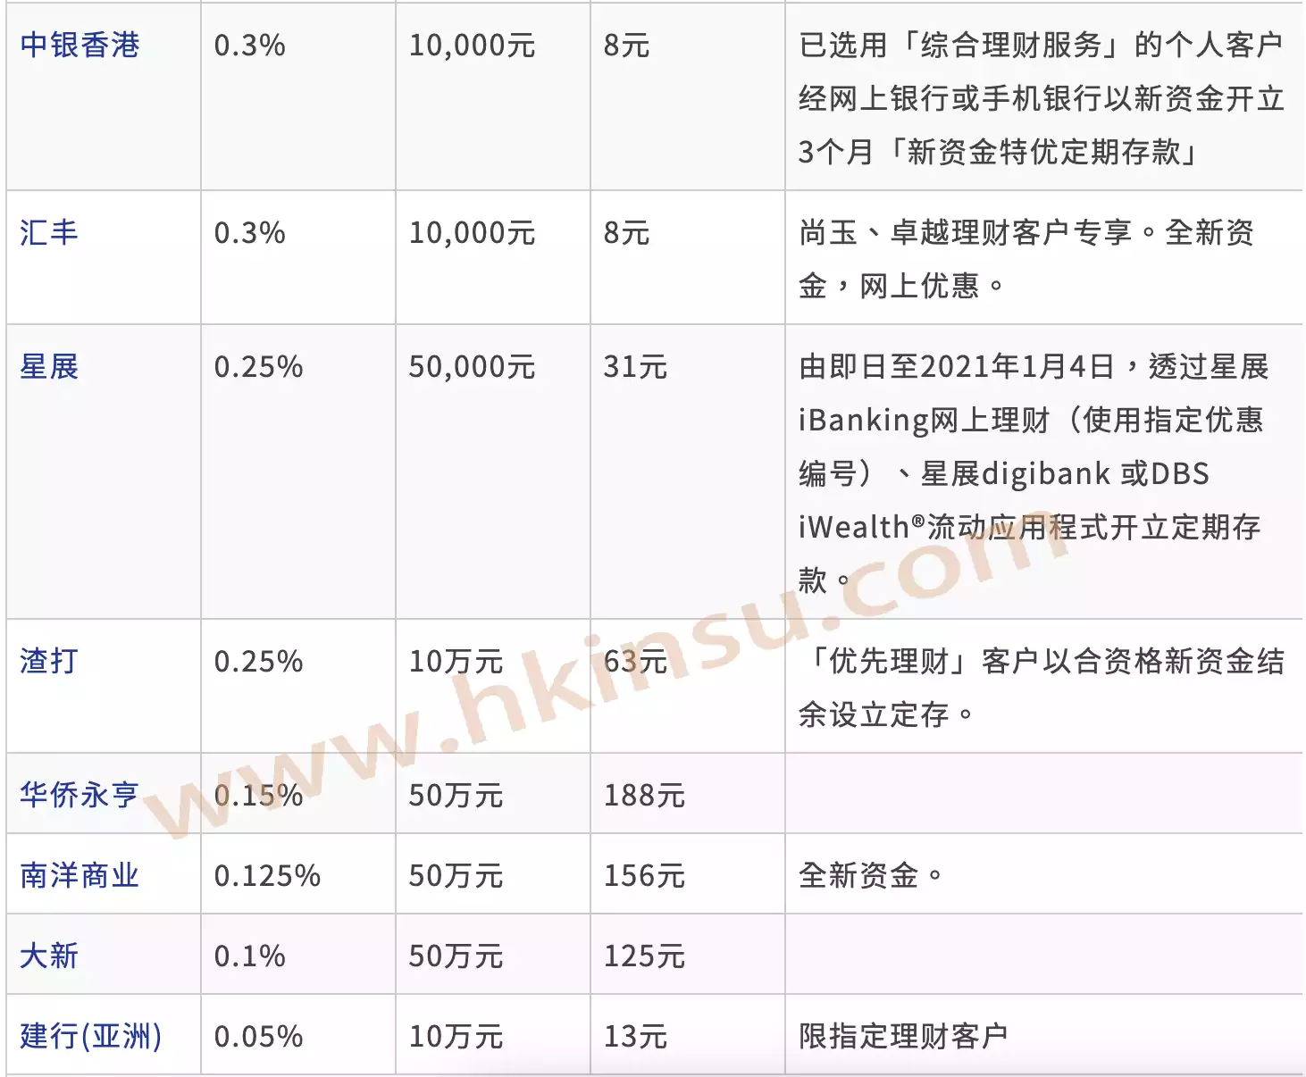Select the 0.15% rate cell
Image resolution: width=1306 pixels, height=1077 pixels.
[x=258, y=795]
